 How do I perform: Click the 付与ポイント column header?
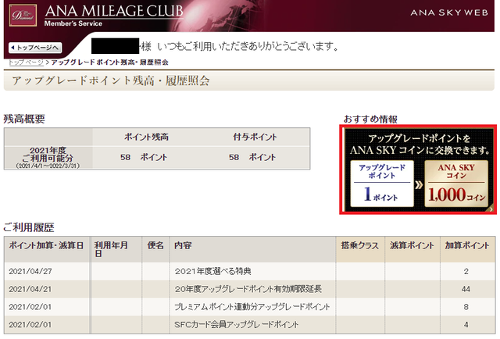(x=255, y=137)
